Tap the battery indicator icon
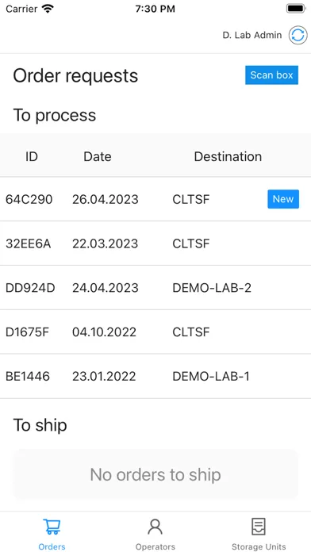 coord(295,9)
